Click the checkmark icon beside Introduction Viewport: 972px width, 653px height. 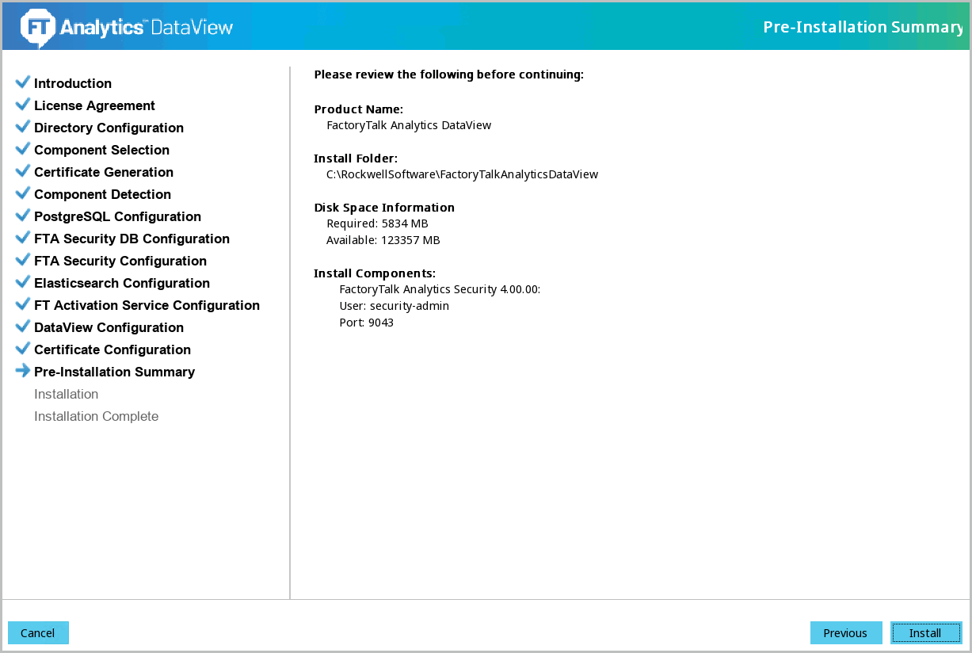pyautogui.click(x=23, y=82)
